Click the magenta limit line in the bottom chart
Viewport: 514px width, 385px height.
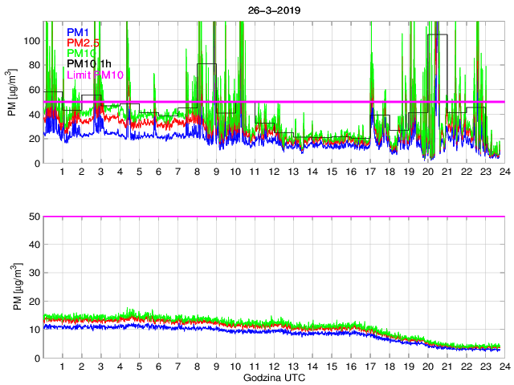(x=273, y=217)
